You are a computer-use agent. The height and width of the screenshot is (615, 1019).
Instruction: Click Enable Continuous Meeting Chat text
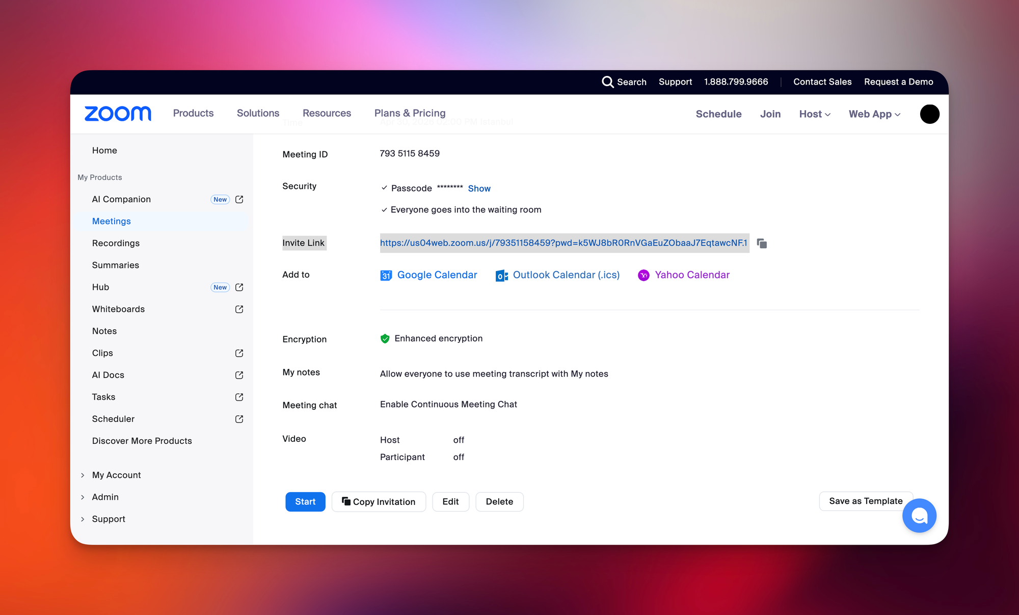click(x=448, y=405)
